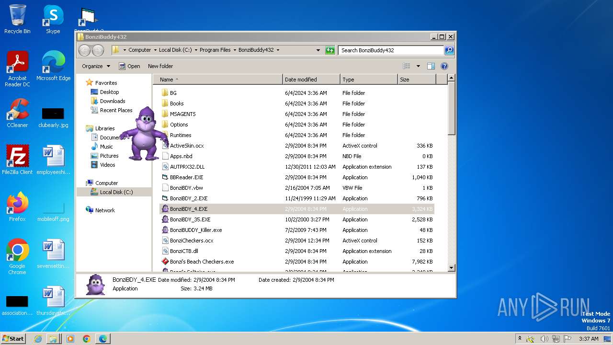Click the volume speaker tray icon

pyautogui.click(x=544, y=339)
